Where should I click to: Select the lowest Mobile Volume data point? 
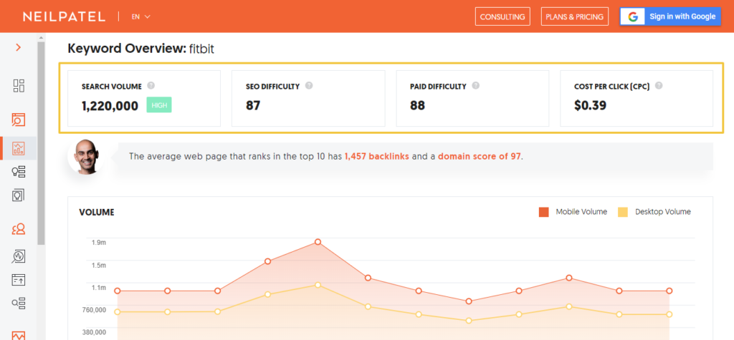click(469, 301)
